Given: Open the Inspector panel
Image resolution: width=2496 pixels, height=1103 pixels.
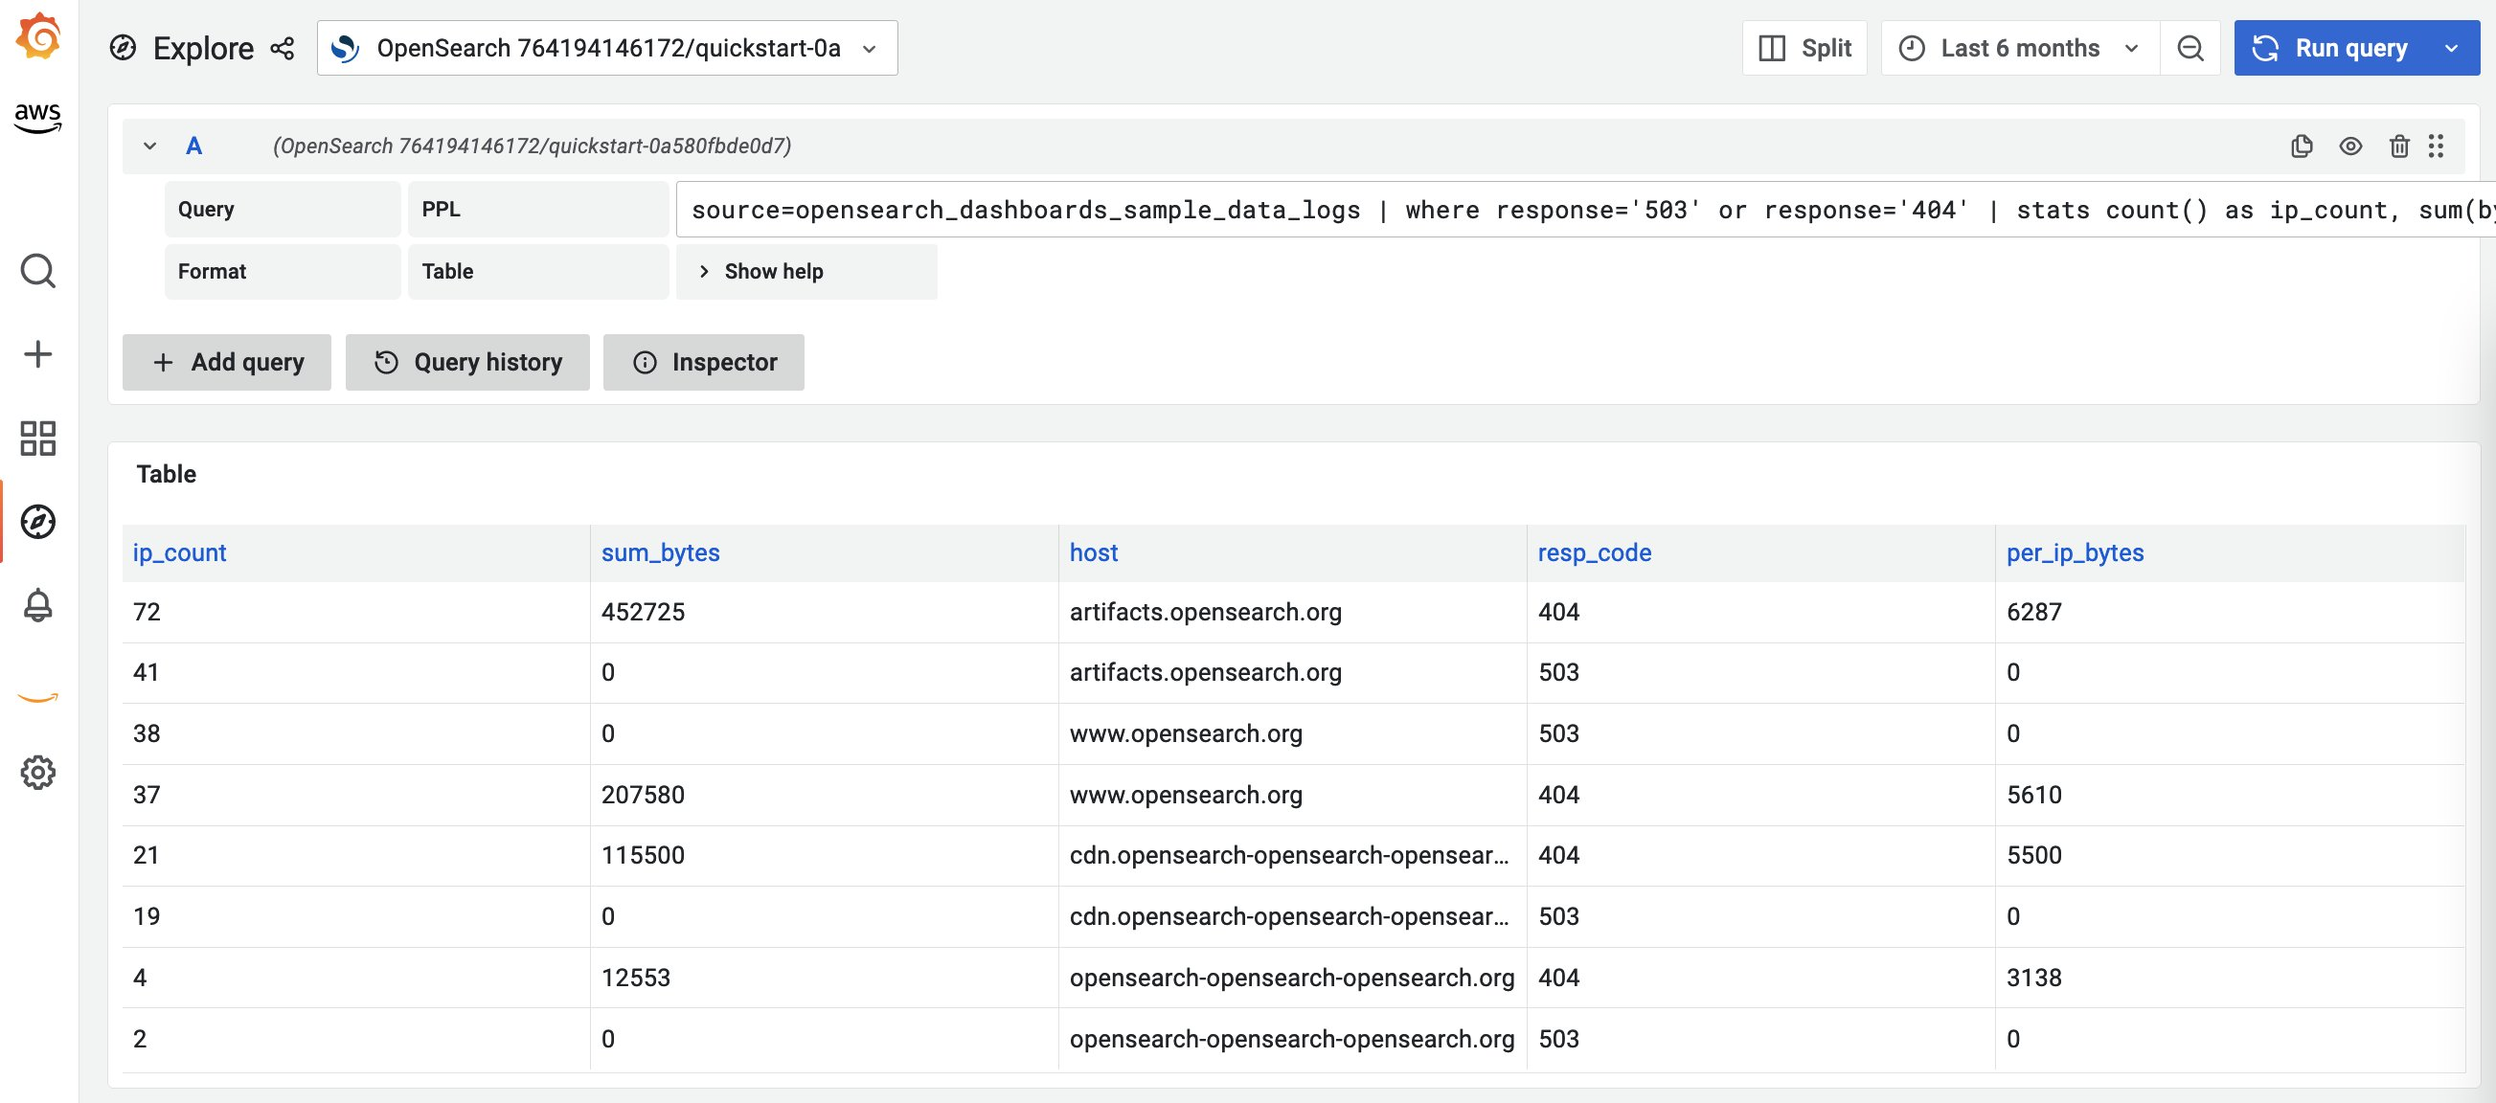Looking at the screenshot, I should (x=703, y=362).
